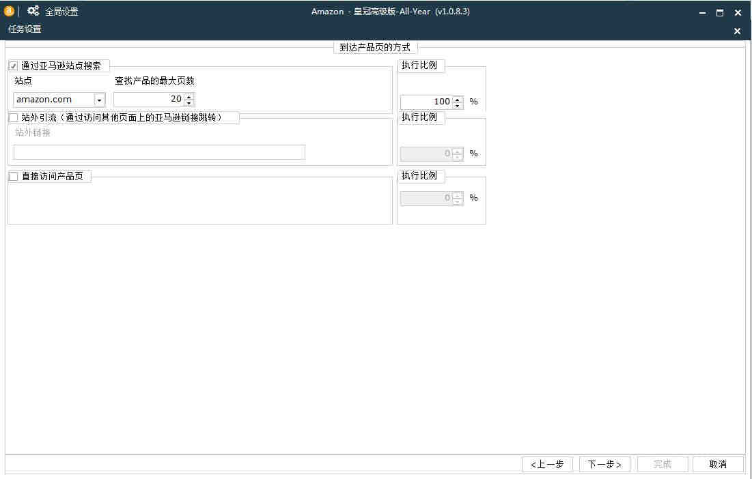The height and width of the screenshot is (479, 752).
Task: Click the 取消 button
Action: coord(718,464)
